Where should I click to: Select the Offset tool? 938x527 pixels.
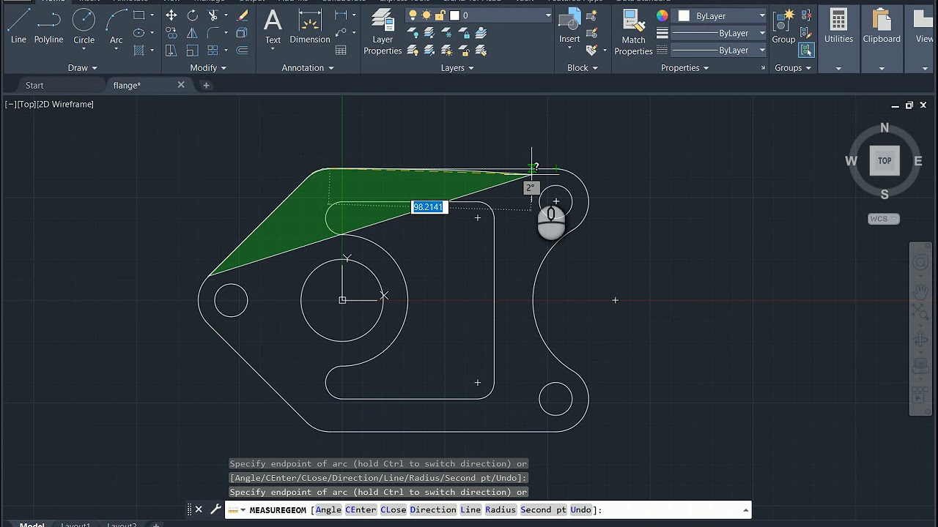[243, 51]
